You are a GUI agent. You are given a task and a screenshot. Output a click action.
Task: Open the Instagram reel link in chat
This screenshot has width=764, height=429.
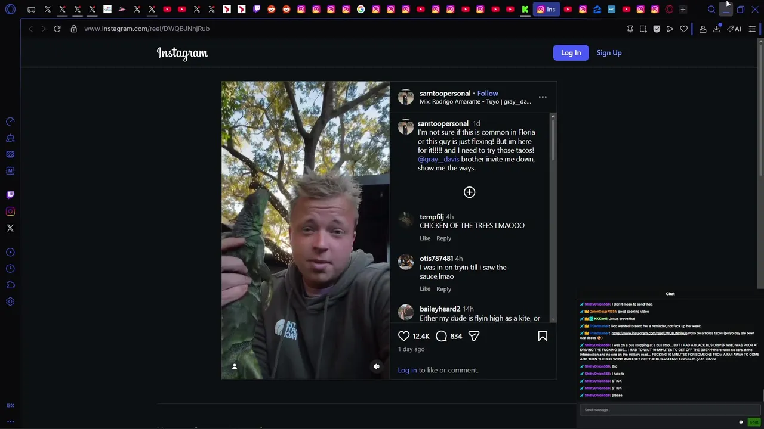pos(649,334)
